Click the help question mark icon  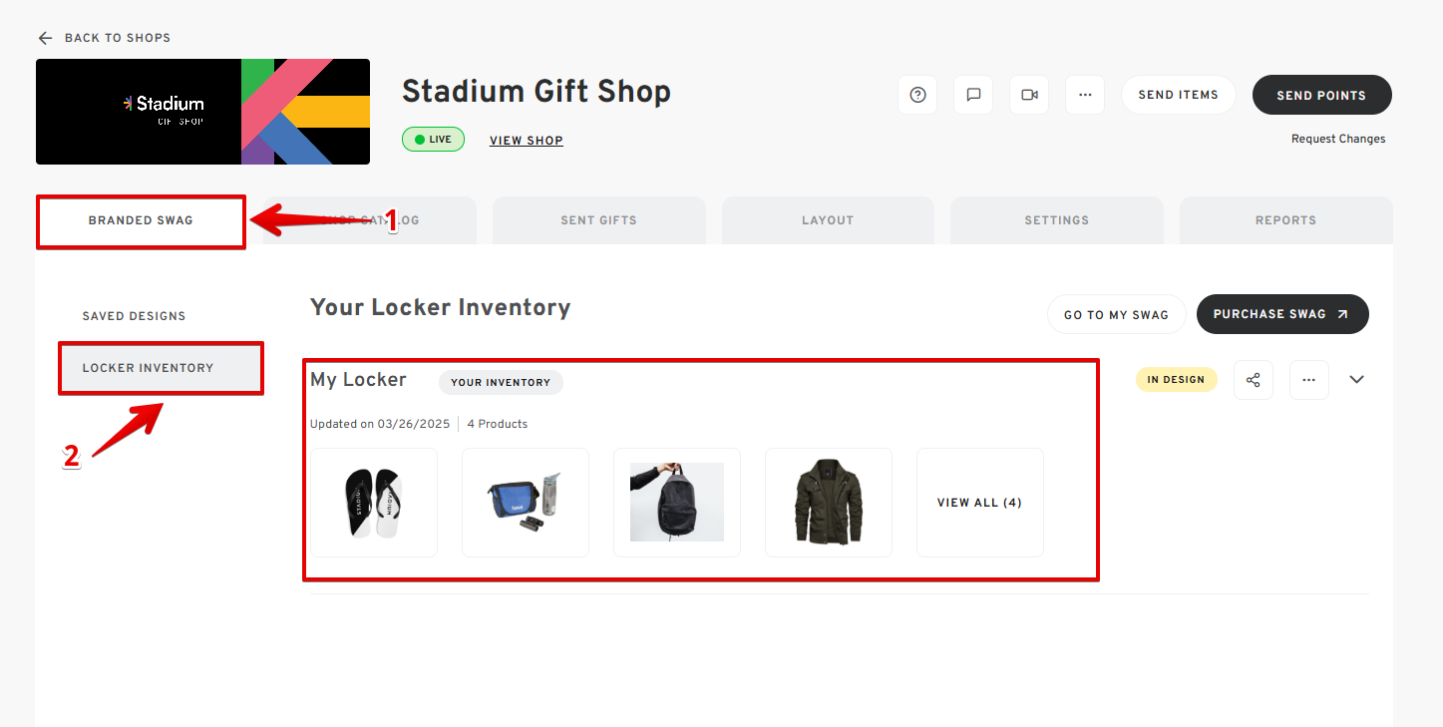tap(917, 95)
